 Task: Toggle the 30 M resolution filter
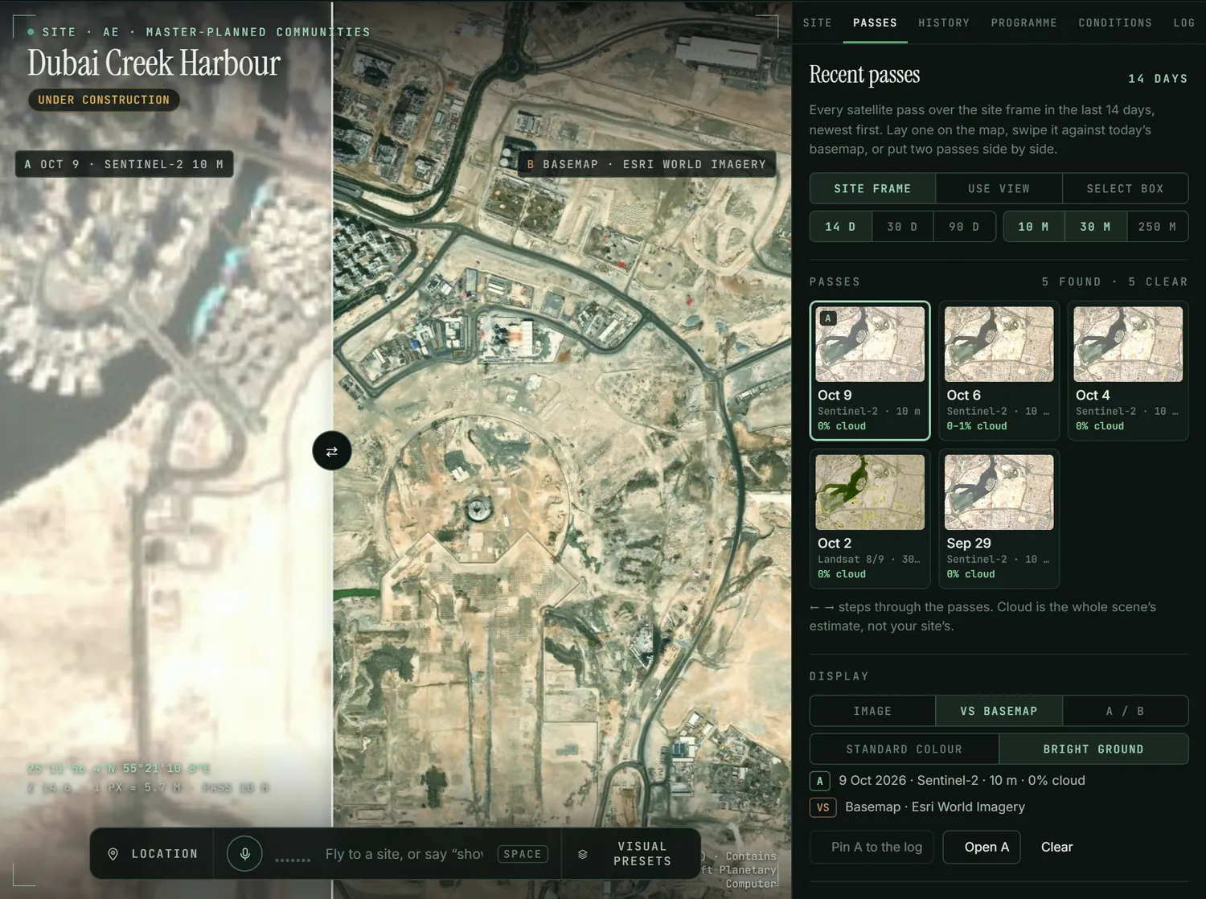[1096, 227]
